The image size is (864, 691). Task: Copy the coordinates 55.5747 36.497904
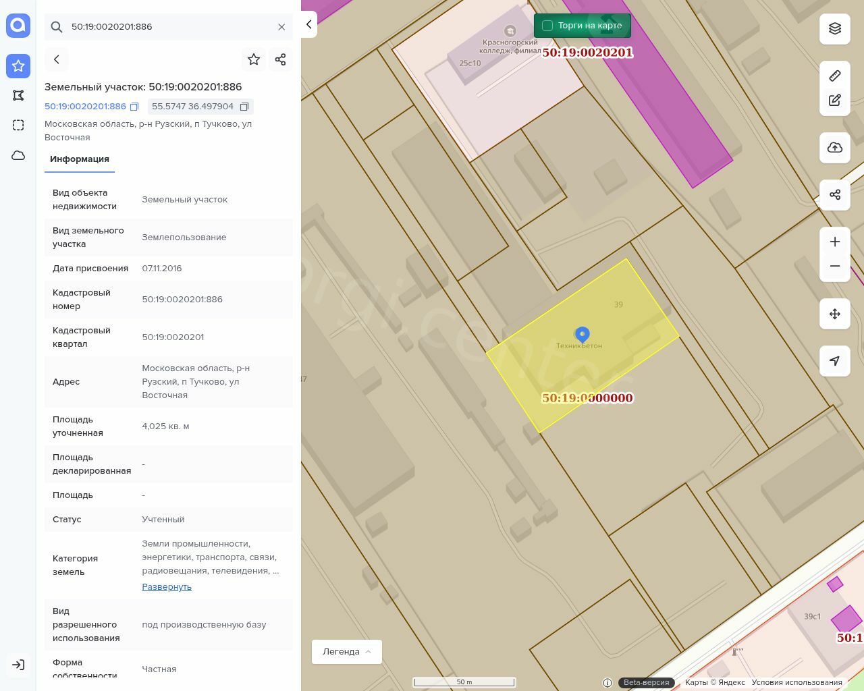(x=244, y=107)
